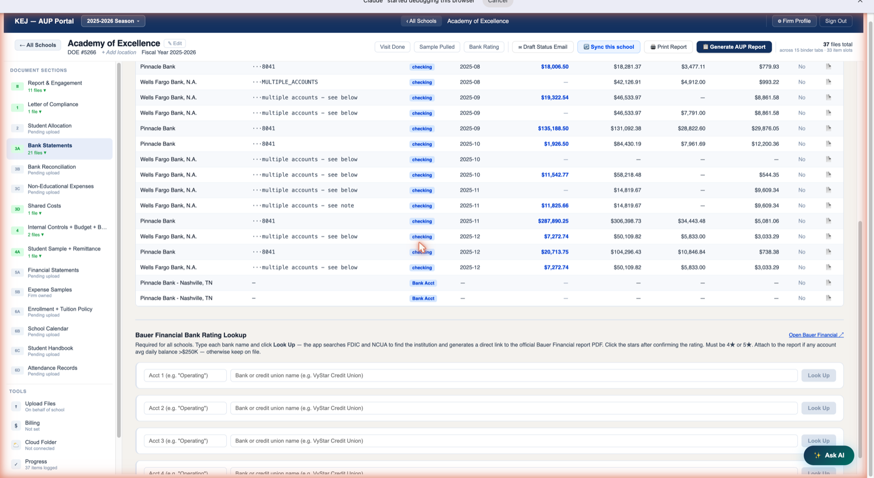Toggle the Visit Done status
Screen dimensions: 874x478
point(392,47)
